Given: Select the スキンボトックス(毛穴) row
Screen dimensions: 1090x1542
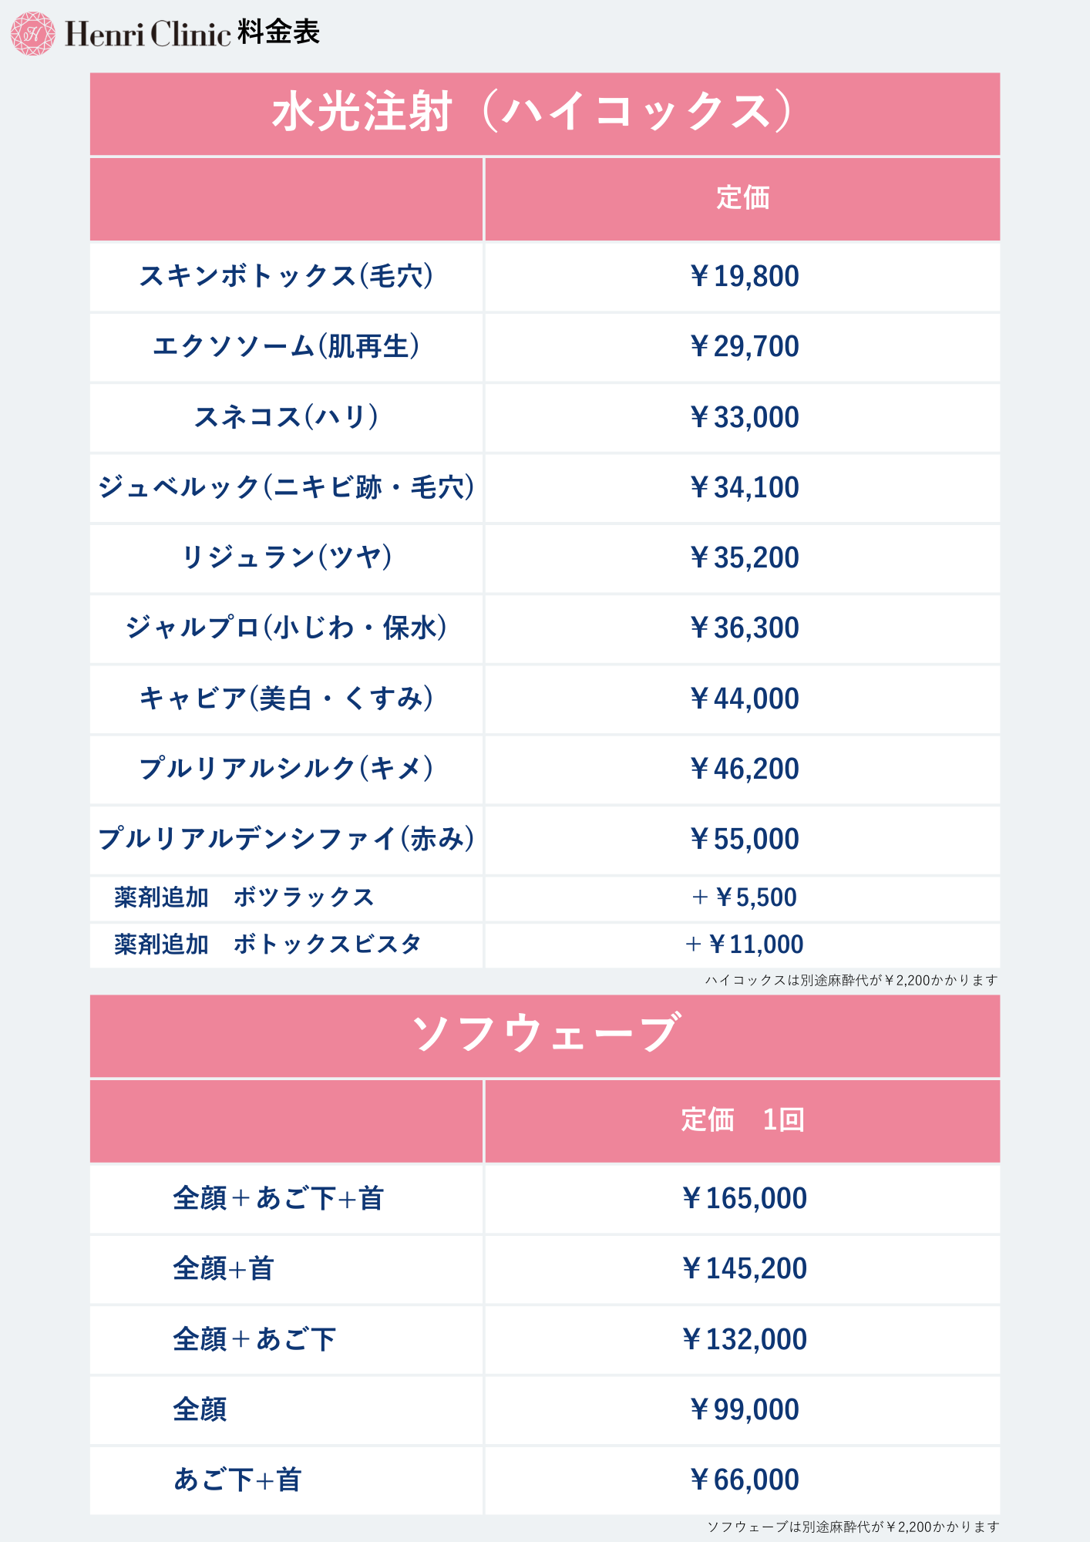Looking at the screenshot, I should [x=545, y=277].
